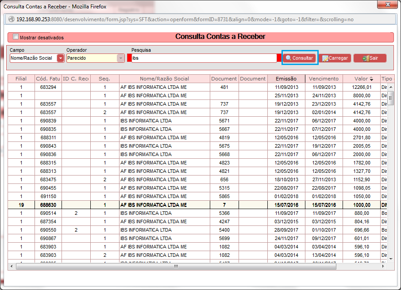Click due date 13/04/2014
Image resolution: width=401 pixels, height=290 pixels.
[324, 255]
